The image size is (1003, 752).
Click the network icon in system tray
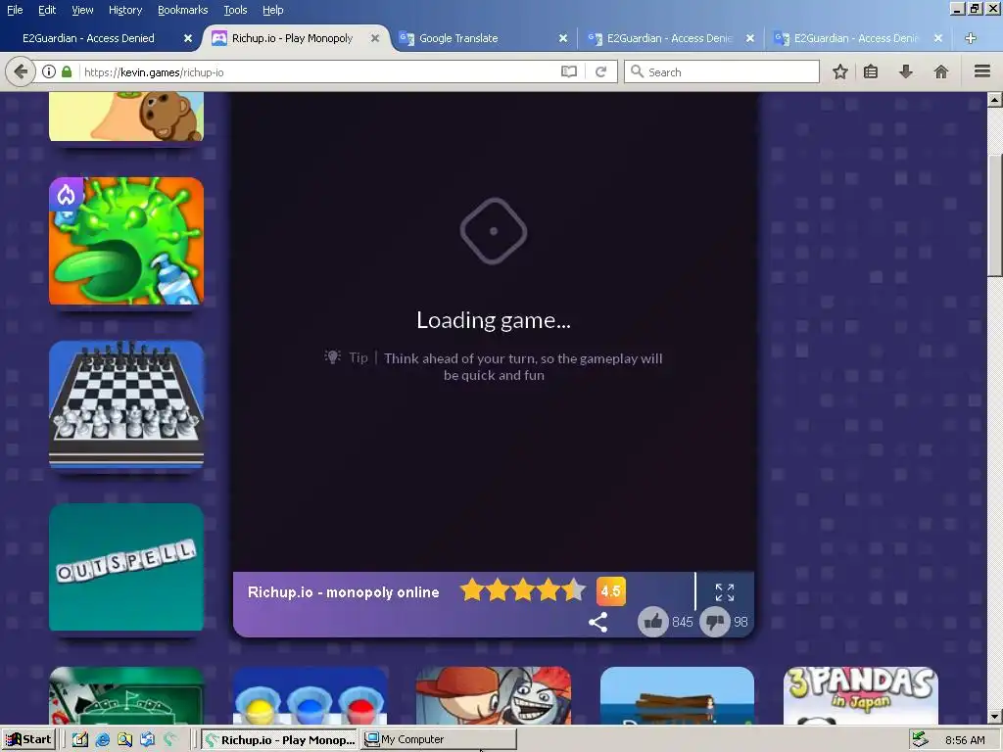pyautogui.click(x=920, y=740)
